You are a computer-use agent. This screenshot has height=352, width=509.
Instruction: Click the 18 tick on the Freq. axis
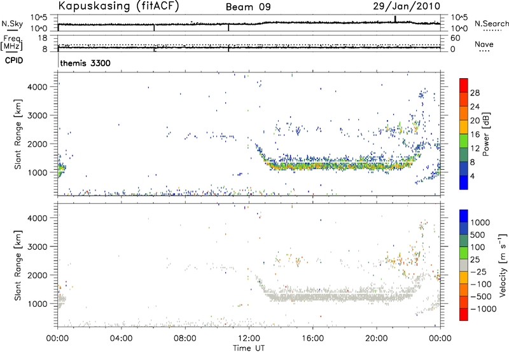[42, 38]
